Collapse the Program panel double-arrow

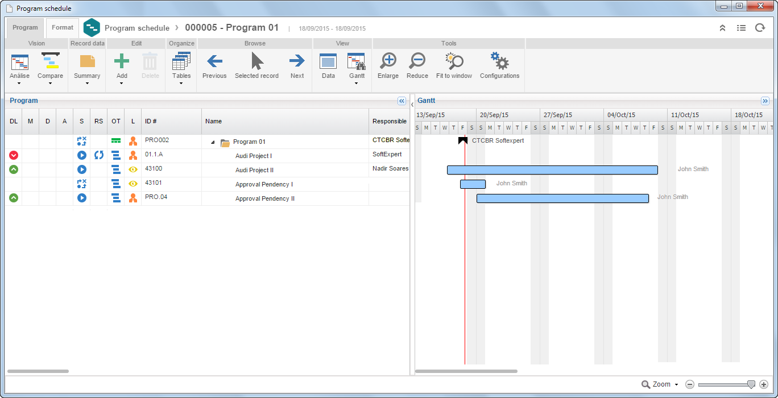pos(402,101)
